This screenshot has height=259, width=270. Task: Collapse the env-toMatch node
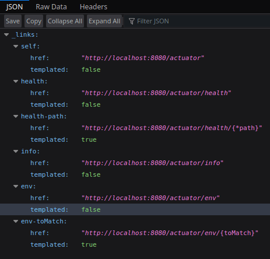coord(16,222)
